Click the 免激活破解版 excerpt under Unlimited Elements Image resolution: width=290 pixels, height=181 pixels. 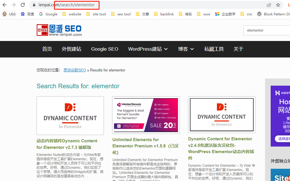145,170
